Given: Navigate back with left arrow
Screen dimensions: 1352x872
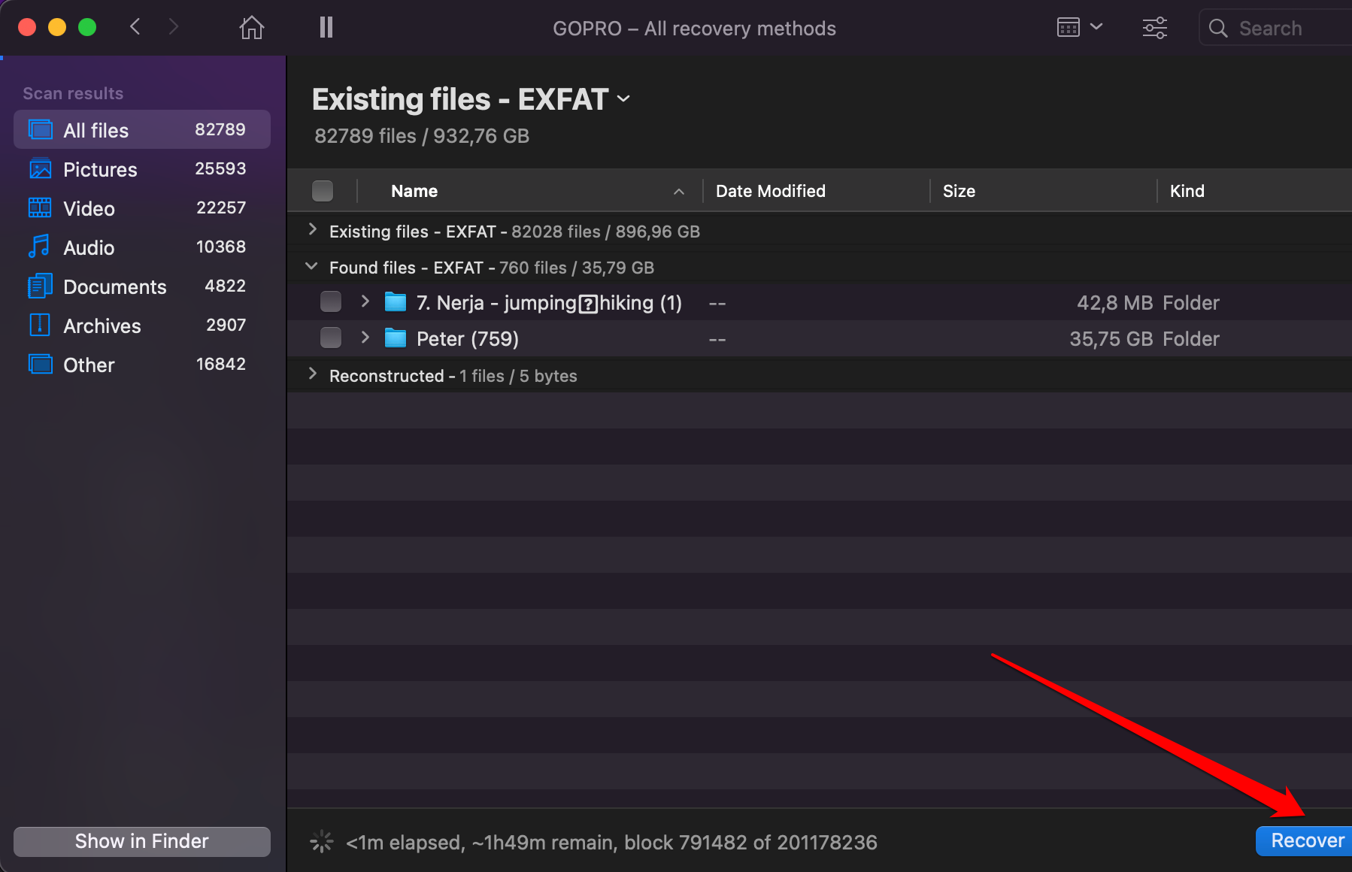Looking at the screenshot, I should tap(135, 27).
